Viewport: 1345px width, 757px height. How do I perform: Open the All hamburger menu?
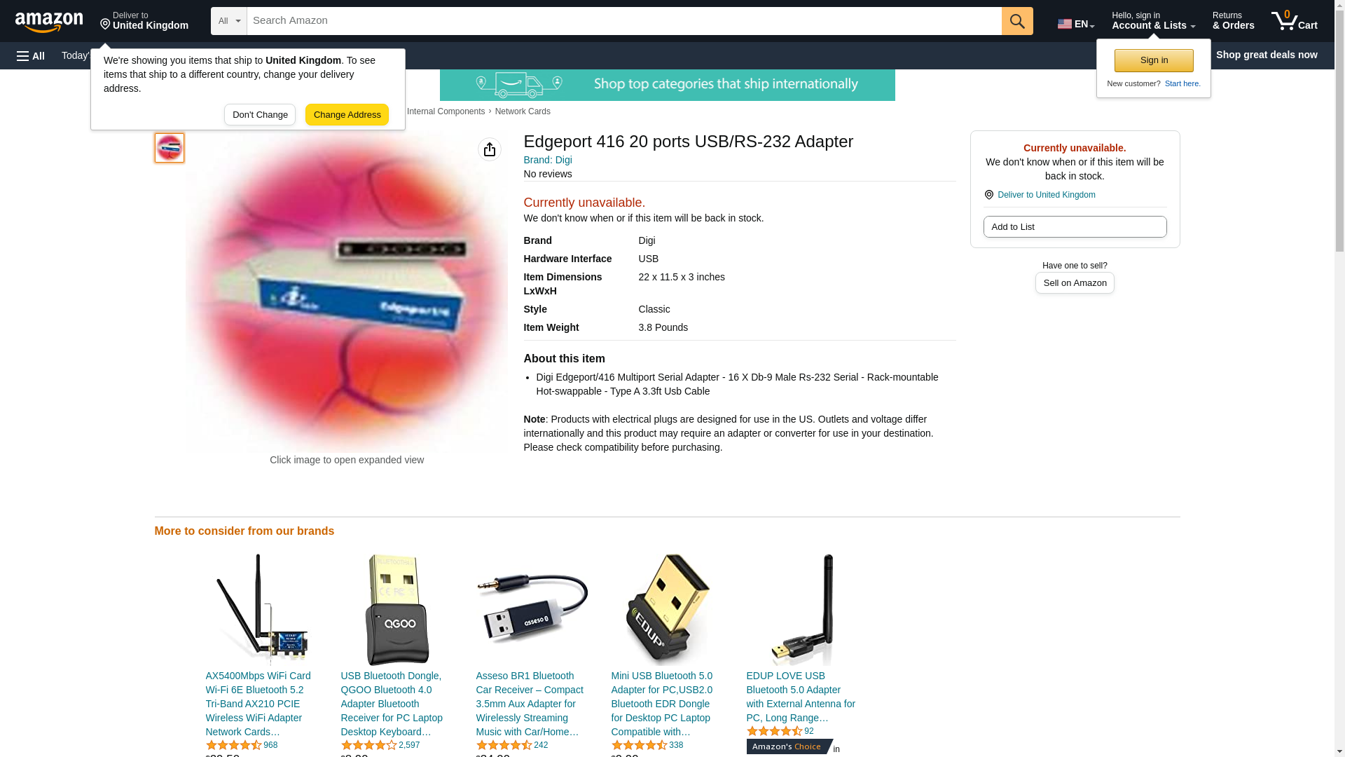pyautogui.click(x=31, y=55)
